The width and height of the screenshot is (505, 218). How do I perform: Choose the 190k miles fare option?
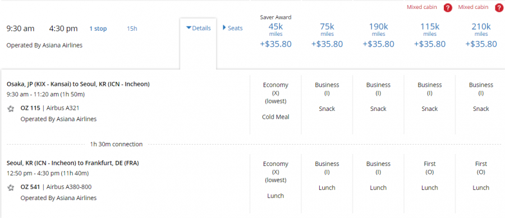(378, 35)
